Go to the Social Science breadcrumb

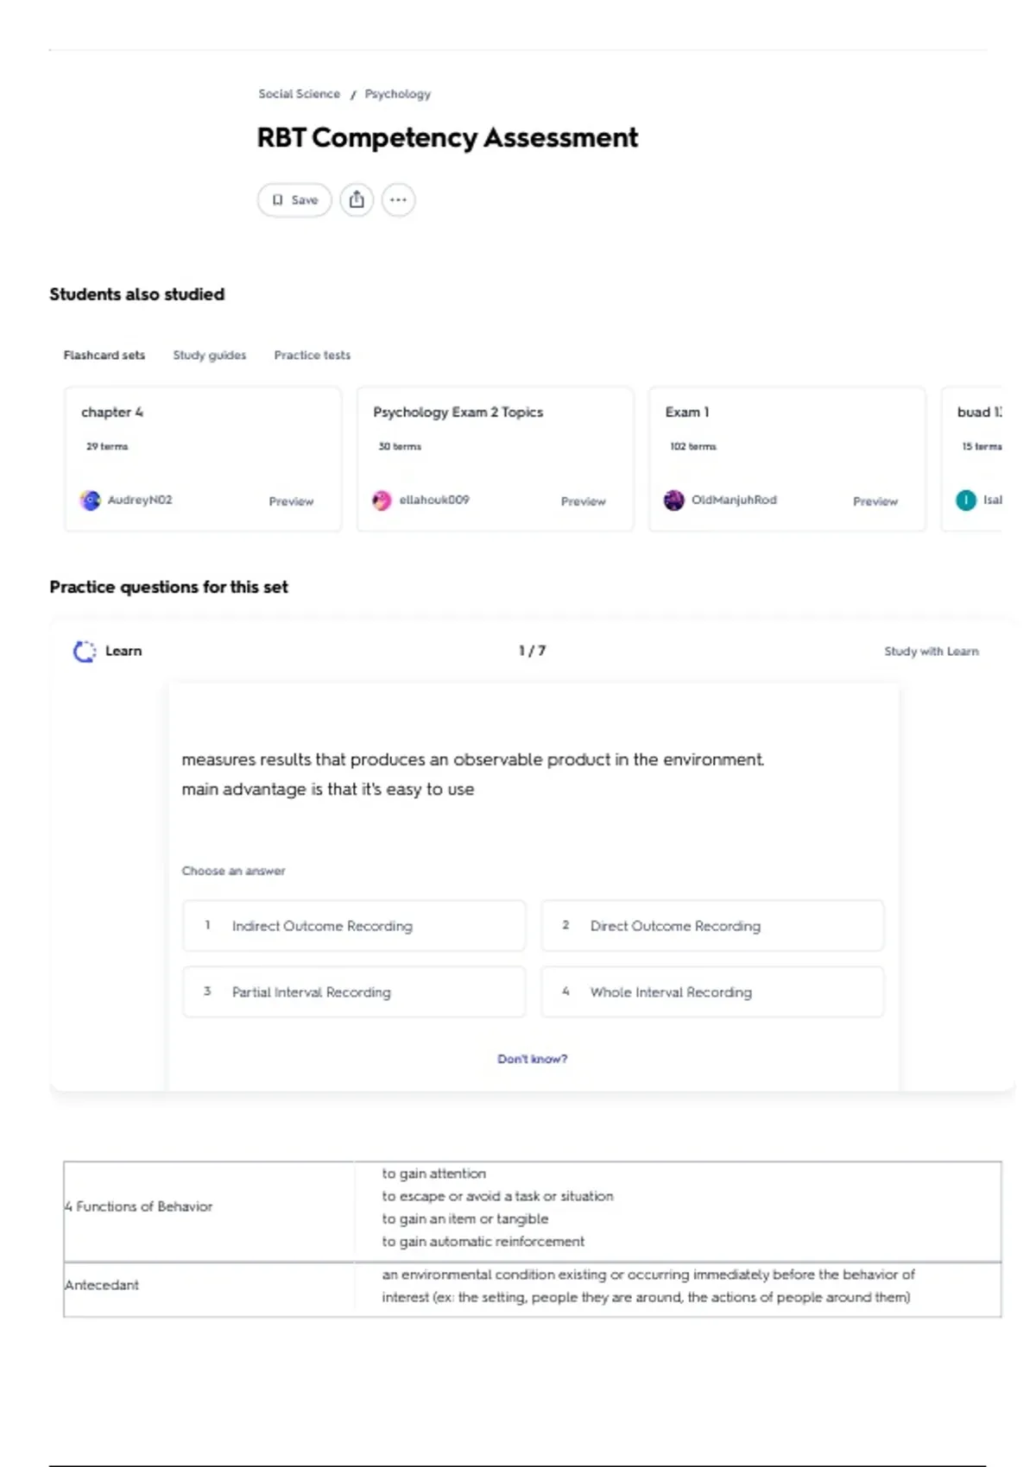tap(299, 94)
